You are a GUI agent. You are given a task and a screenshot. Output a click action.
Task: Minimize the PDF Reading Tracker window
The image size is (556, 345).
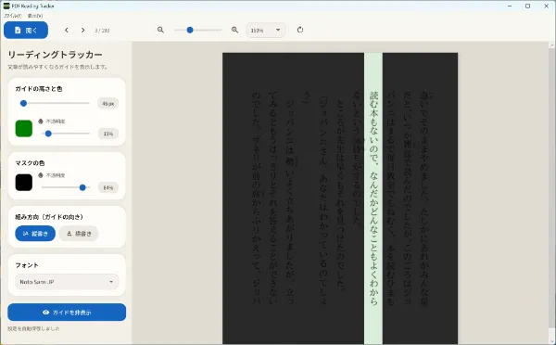click(510, 6)
